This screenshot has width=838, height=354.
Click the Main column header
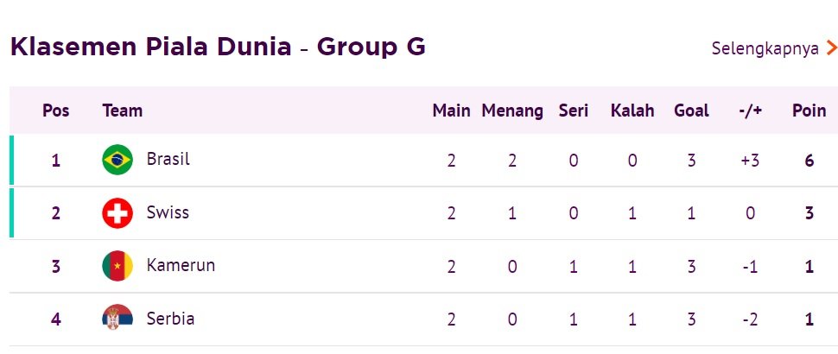(x=452, y=111)
